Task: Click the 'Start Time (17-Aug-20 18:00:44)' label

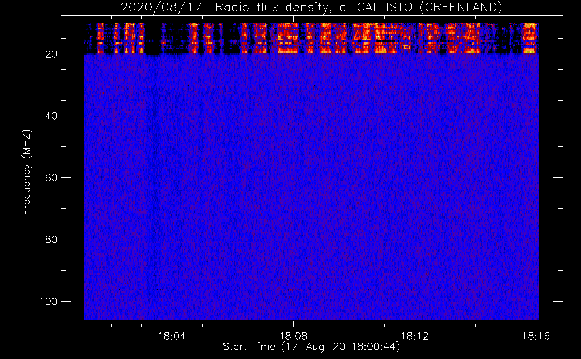Action: [x=311, y=347]
